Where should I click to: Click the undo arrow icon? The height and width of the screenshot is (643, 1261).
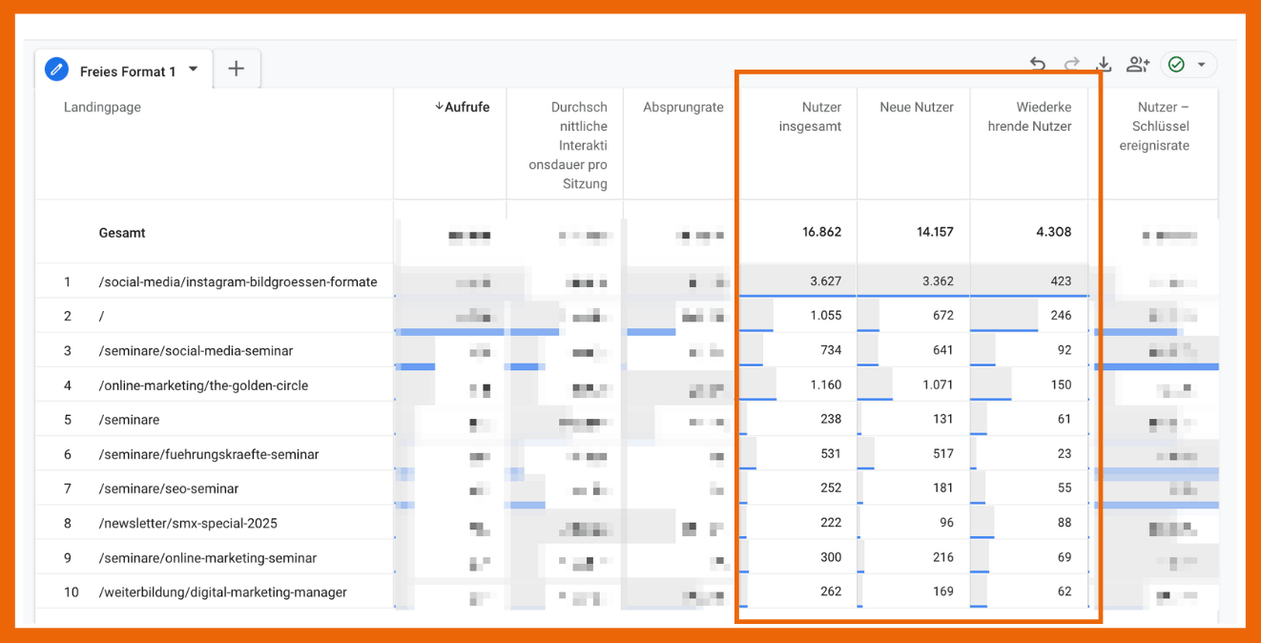[x=1038, y=64]
